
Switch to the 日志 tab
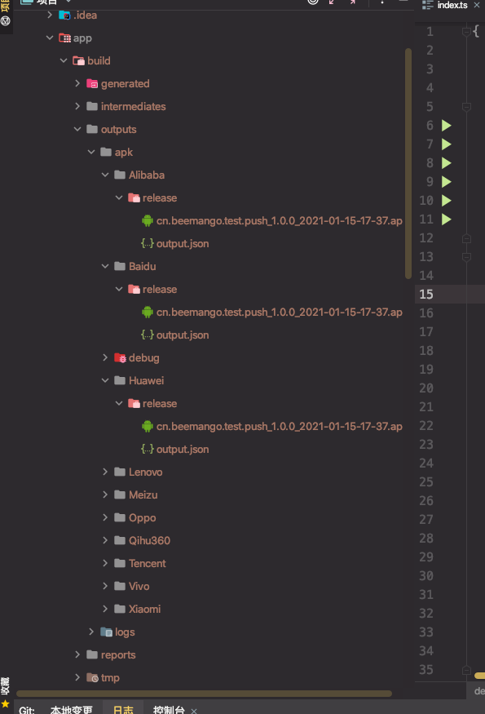point(123,709)
